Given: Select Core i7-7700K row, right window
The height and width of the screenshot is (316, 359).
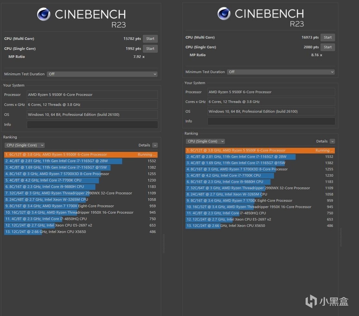Looking at the screenshot, I should click(260, 175).
